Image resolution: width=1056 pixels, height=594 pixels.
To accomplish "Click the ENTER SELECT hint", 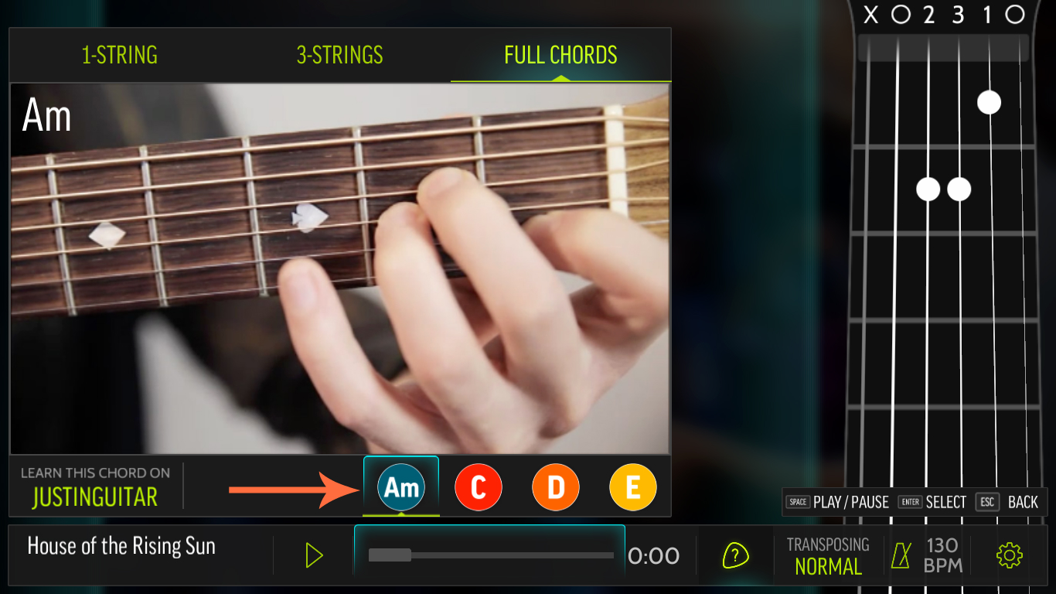I will (932, 502).
